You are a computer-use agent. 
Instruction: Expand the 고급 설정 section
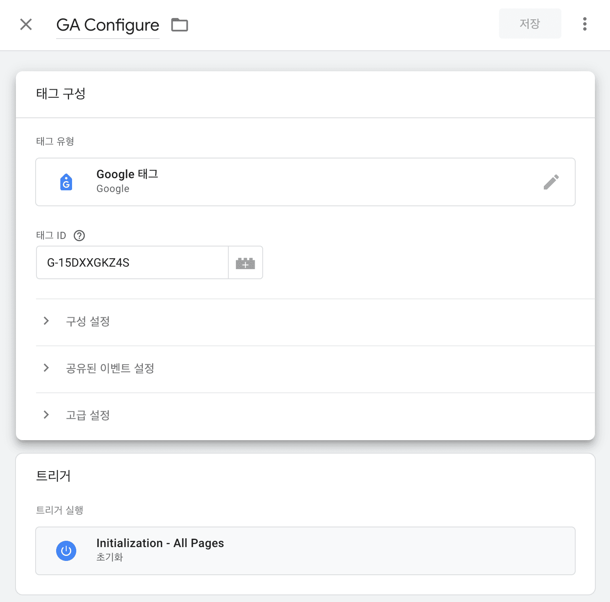[x=88, y=415]
